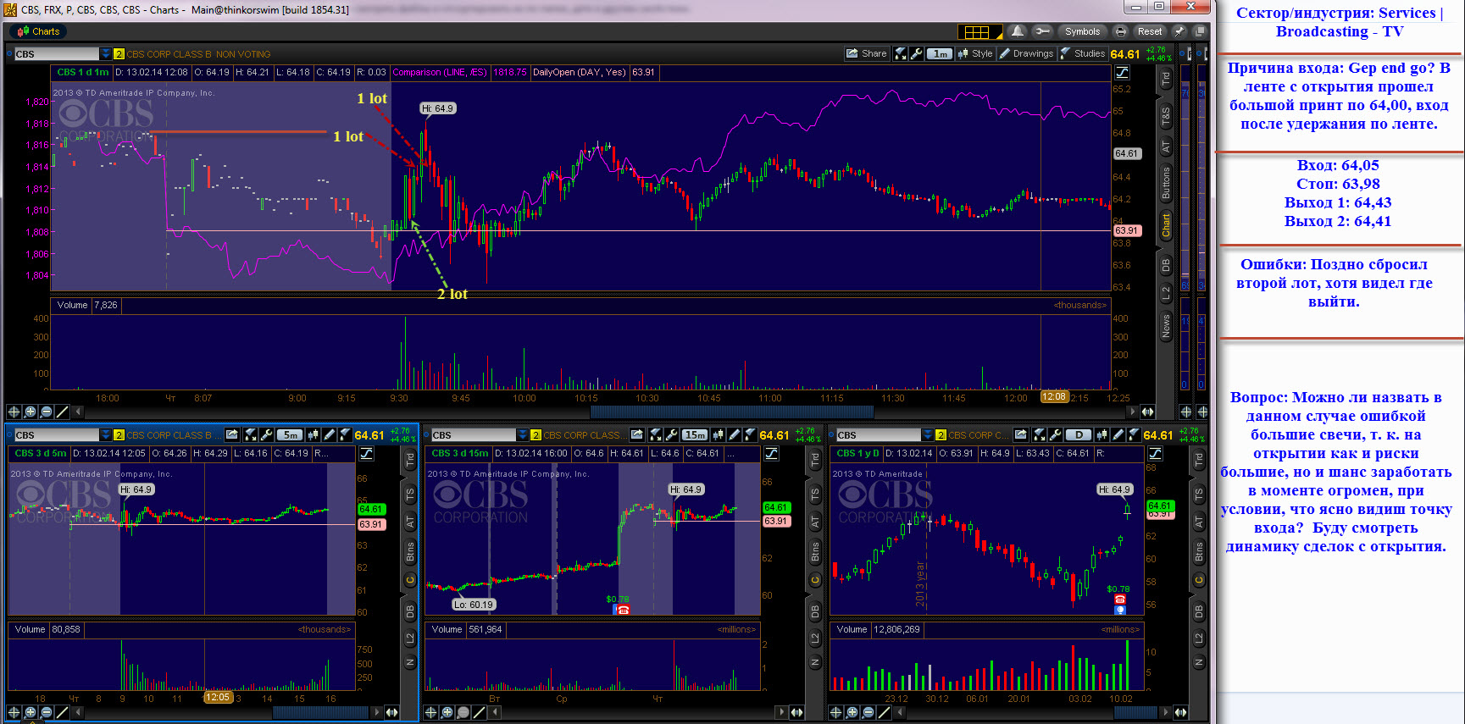1465x724 pixels.
Task: Click share icon on 15m chart
Action: click(x=637, y=434)
